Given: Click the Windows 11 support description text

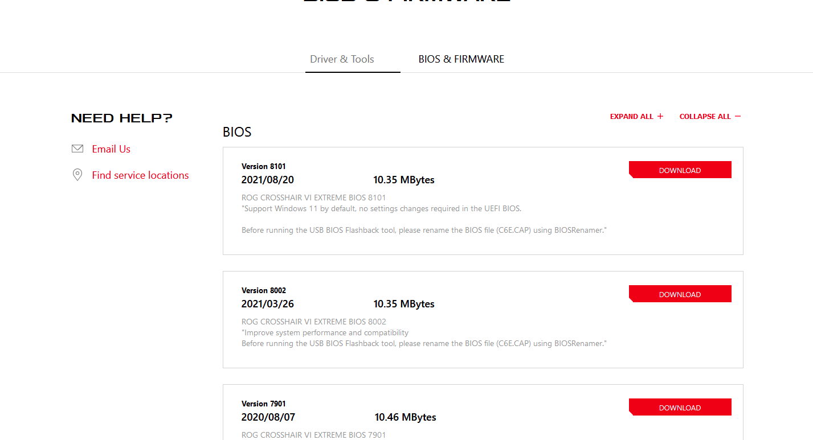Looking at the screenshot, I should [x=382, y=208].
